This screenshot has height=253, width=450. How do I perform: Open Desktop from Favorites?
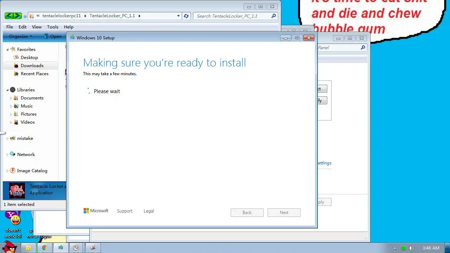pos(29,57)
